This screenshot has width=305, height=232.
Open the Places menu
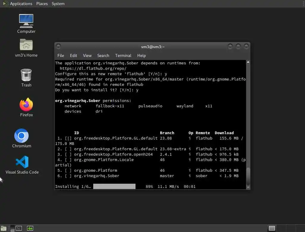tap(42, 4)
